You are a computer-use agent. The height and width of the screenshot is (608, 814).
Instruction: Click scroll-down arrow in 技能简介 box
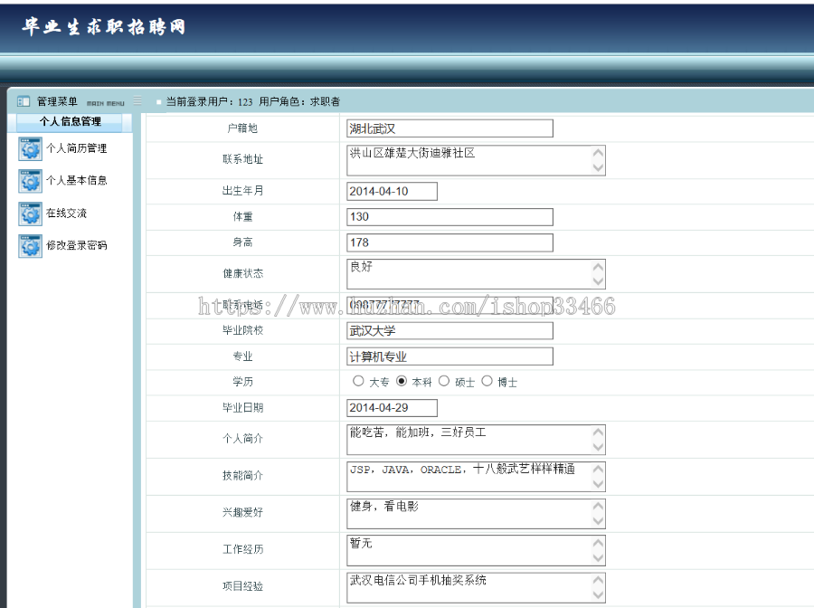[598, 483]
